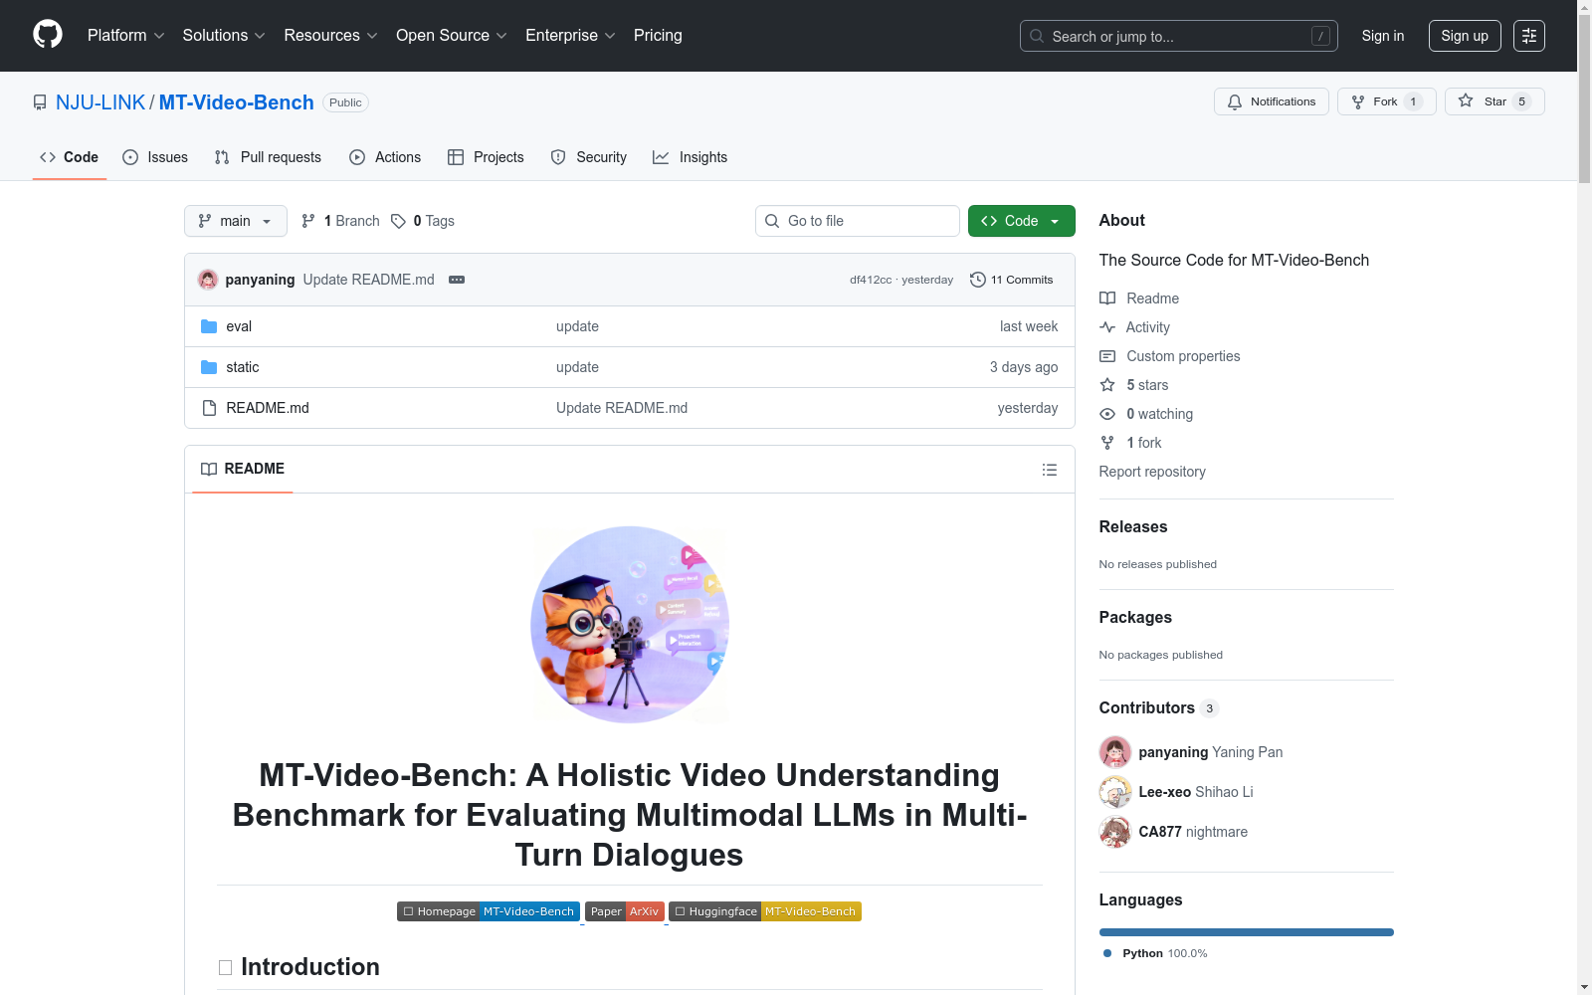Click the Paper ArXiv badge

click(625, 911)
